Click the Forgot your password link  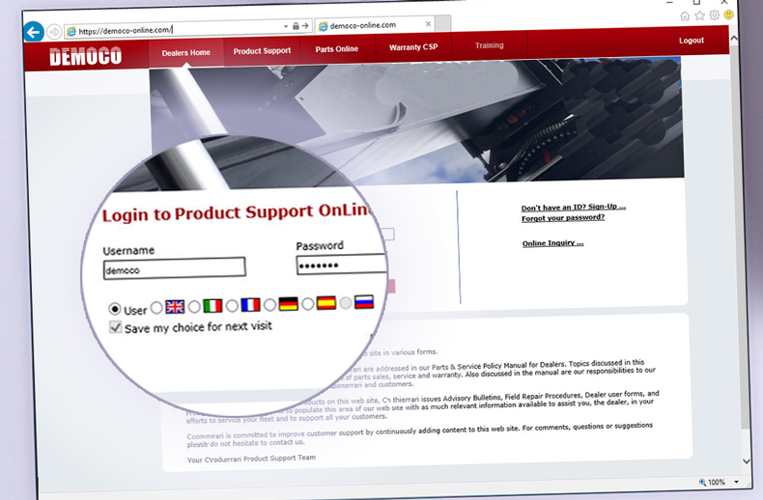point(563,217)
